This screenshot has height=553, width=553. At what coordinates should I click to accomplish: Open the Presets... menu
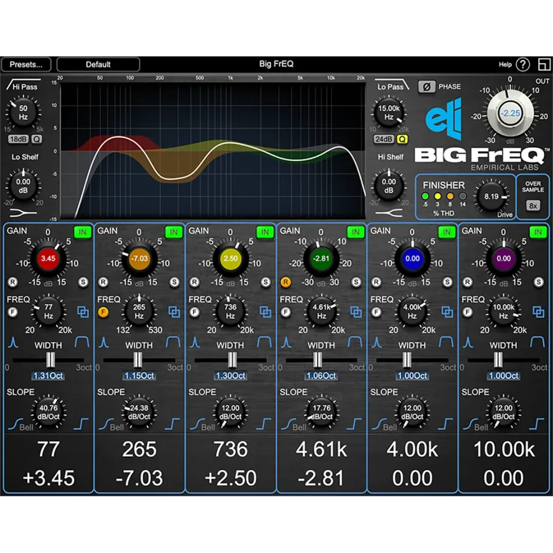tap(26, 65)
